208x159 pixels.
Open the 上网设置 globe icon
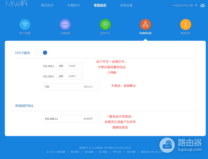[65, 25]
